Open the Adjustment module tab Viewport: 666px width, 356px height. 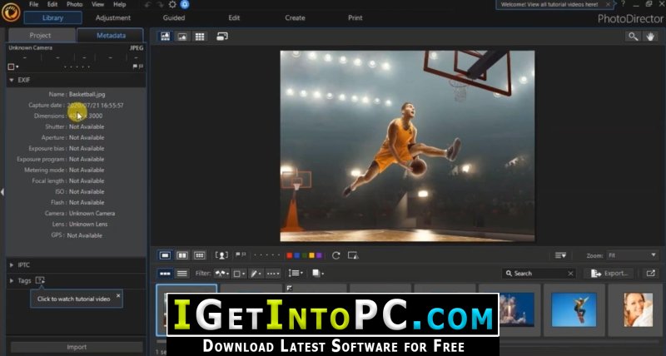tap(113, 17)
